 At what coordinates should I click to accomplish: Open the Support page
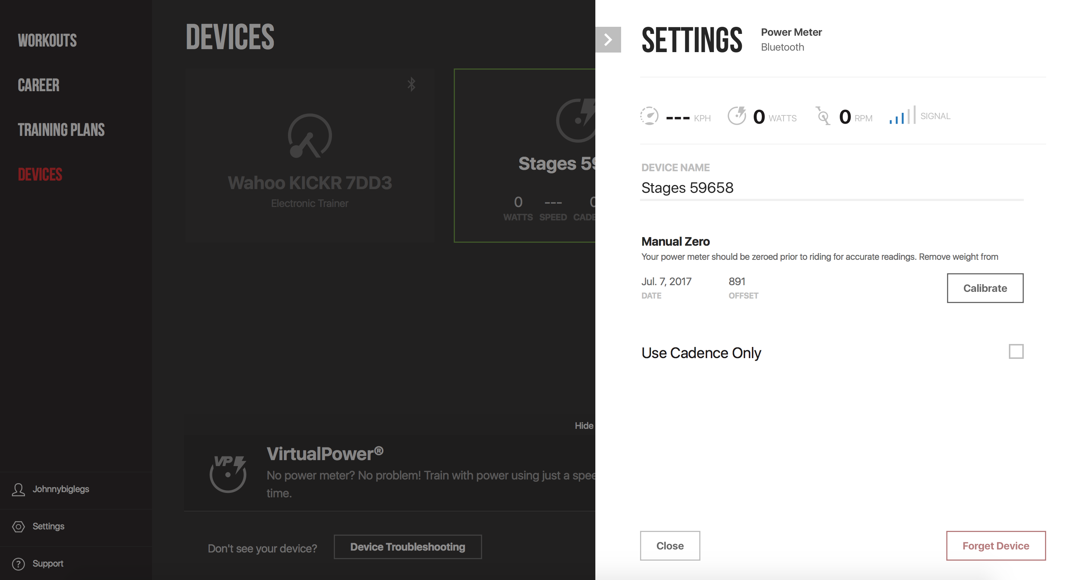[48, 564]
